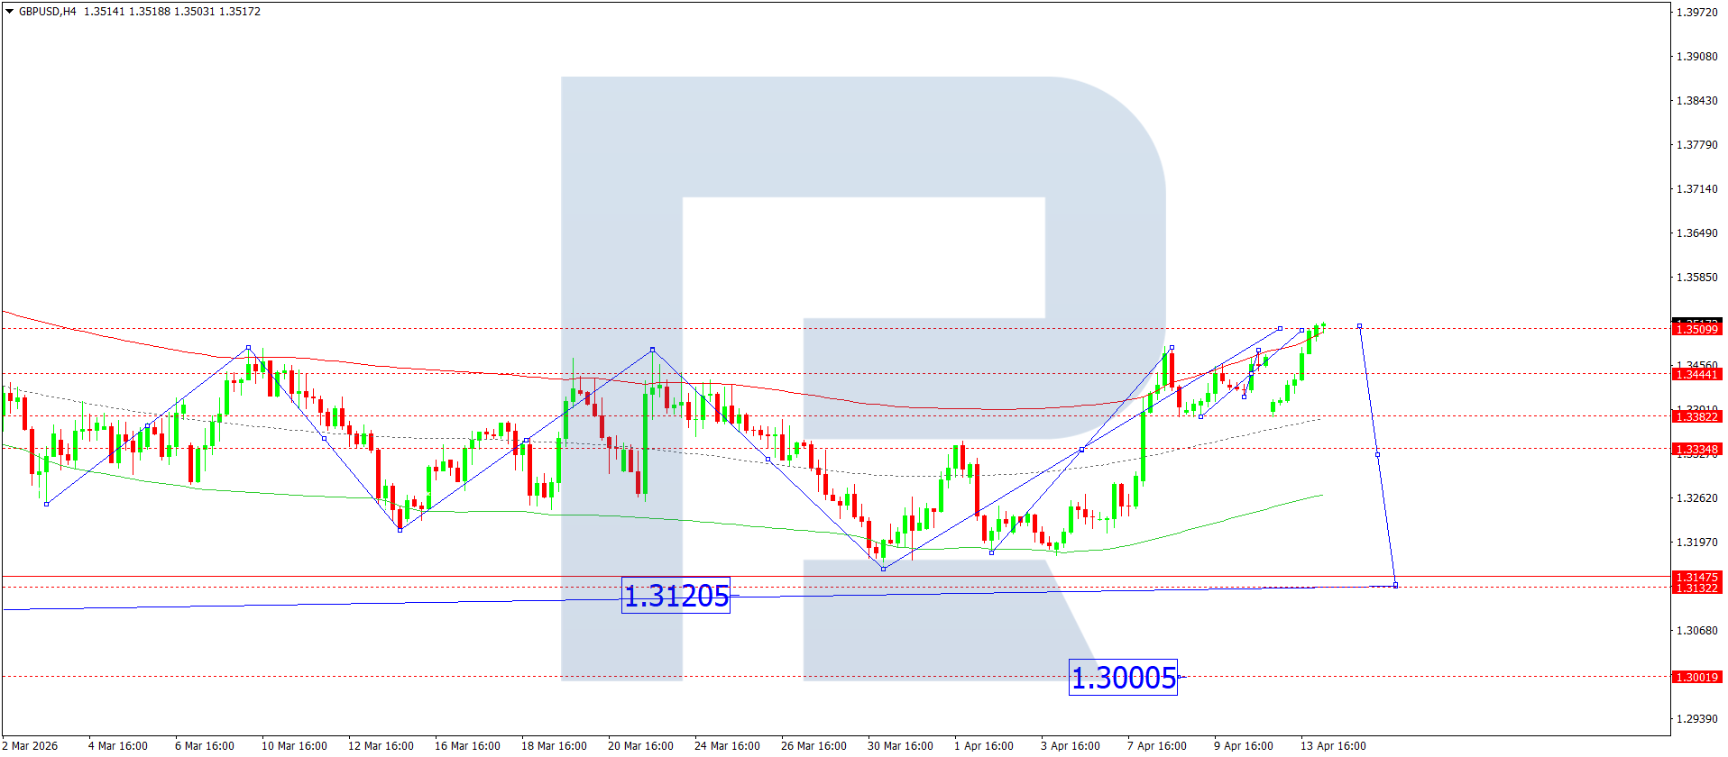
Task: Click the red 1.33822 price tag
Action: [1696, 416]
